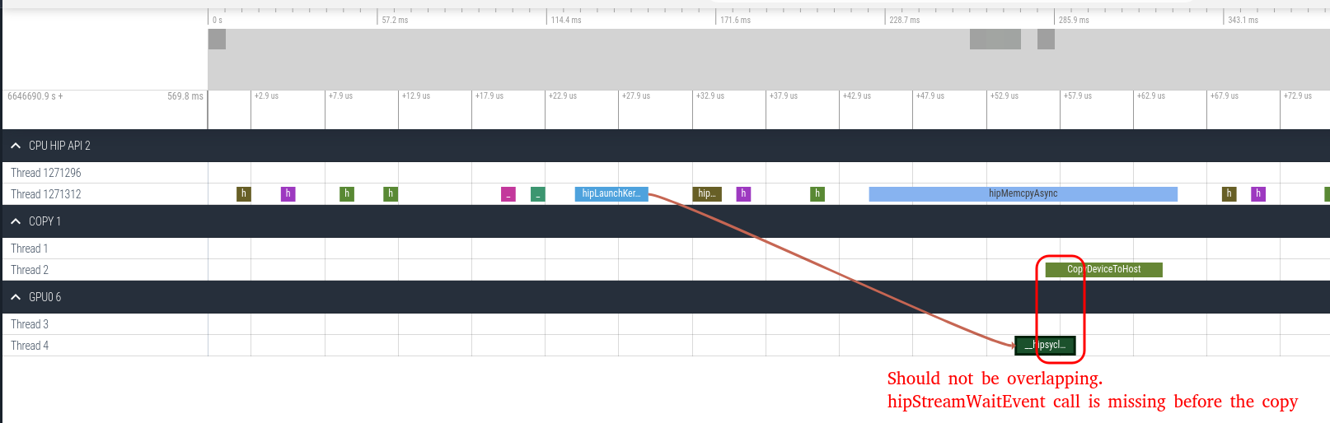Select the hipLaunchKer... slice
1330x423 pixels.
611,194
